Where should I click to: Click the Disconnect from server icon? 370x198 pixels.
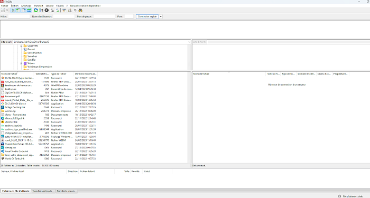point(52,11)
